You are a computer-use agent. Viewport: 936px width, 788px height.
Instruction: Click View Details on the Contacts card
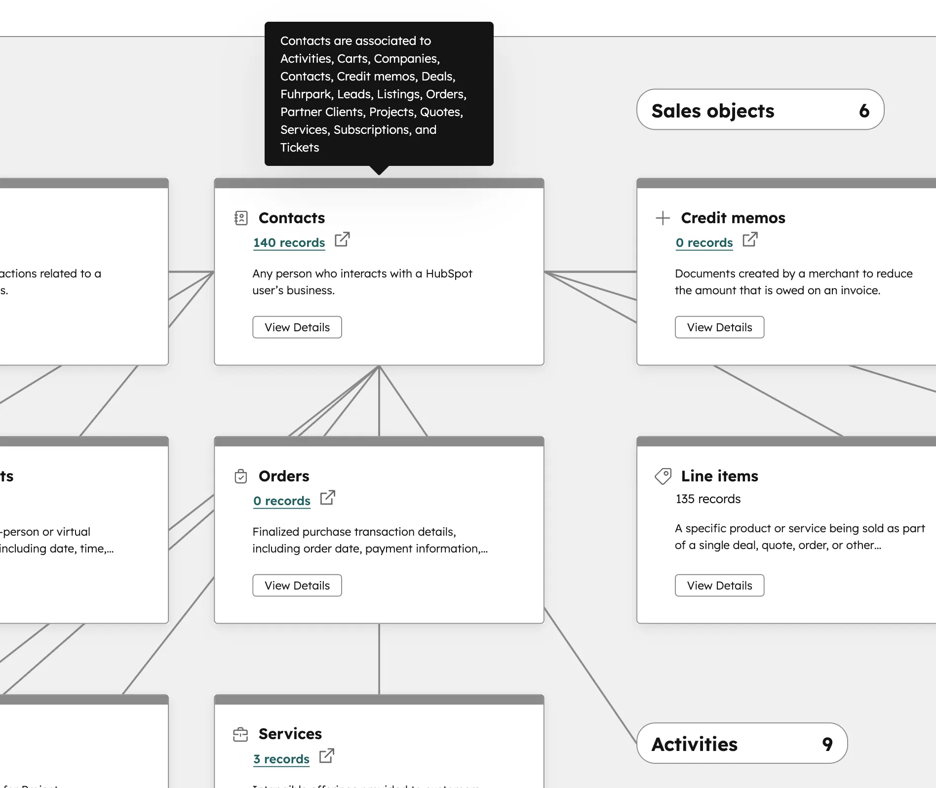click(297, 327)
